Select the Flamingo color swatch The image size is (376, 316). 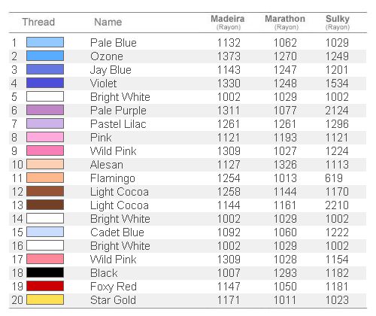click(45, 178)
